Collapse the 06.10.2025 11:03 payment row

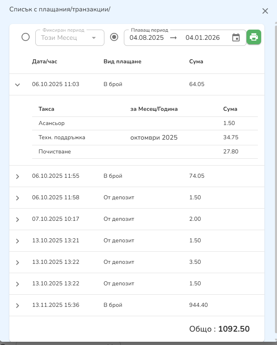click(x=17, y=85)
